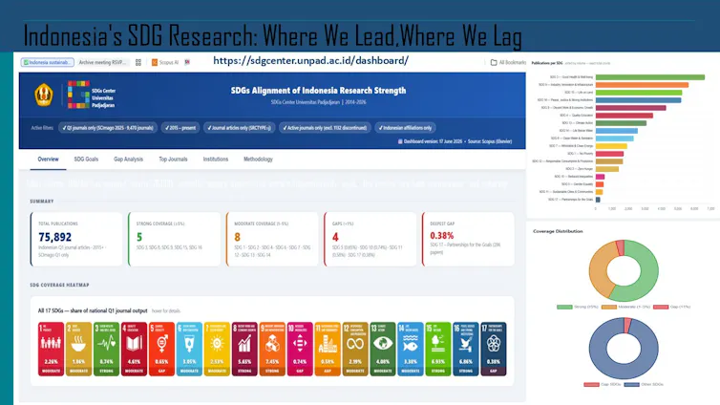Click the Gap (<1%) legend swatch
Screen dimensions: 720x405
660,307
